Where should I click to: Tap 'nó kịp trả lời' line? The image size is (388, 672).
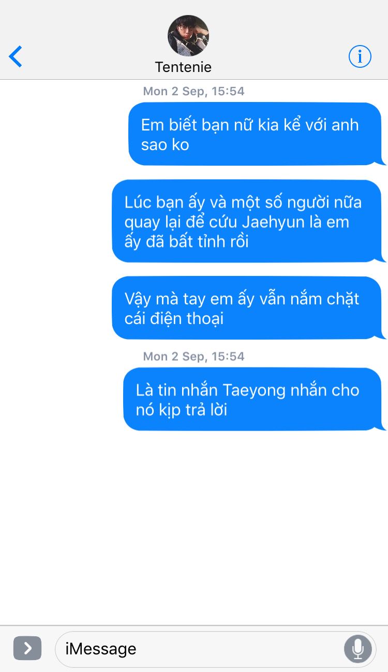[182, 410]
